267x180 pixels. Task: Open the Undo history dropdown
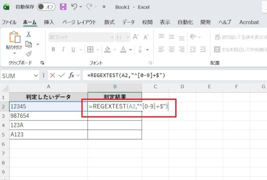81,7
